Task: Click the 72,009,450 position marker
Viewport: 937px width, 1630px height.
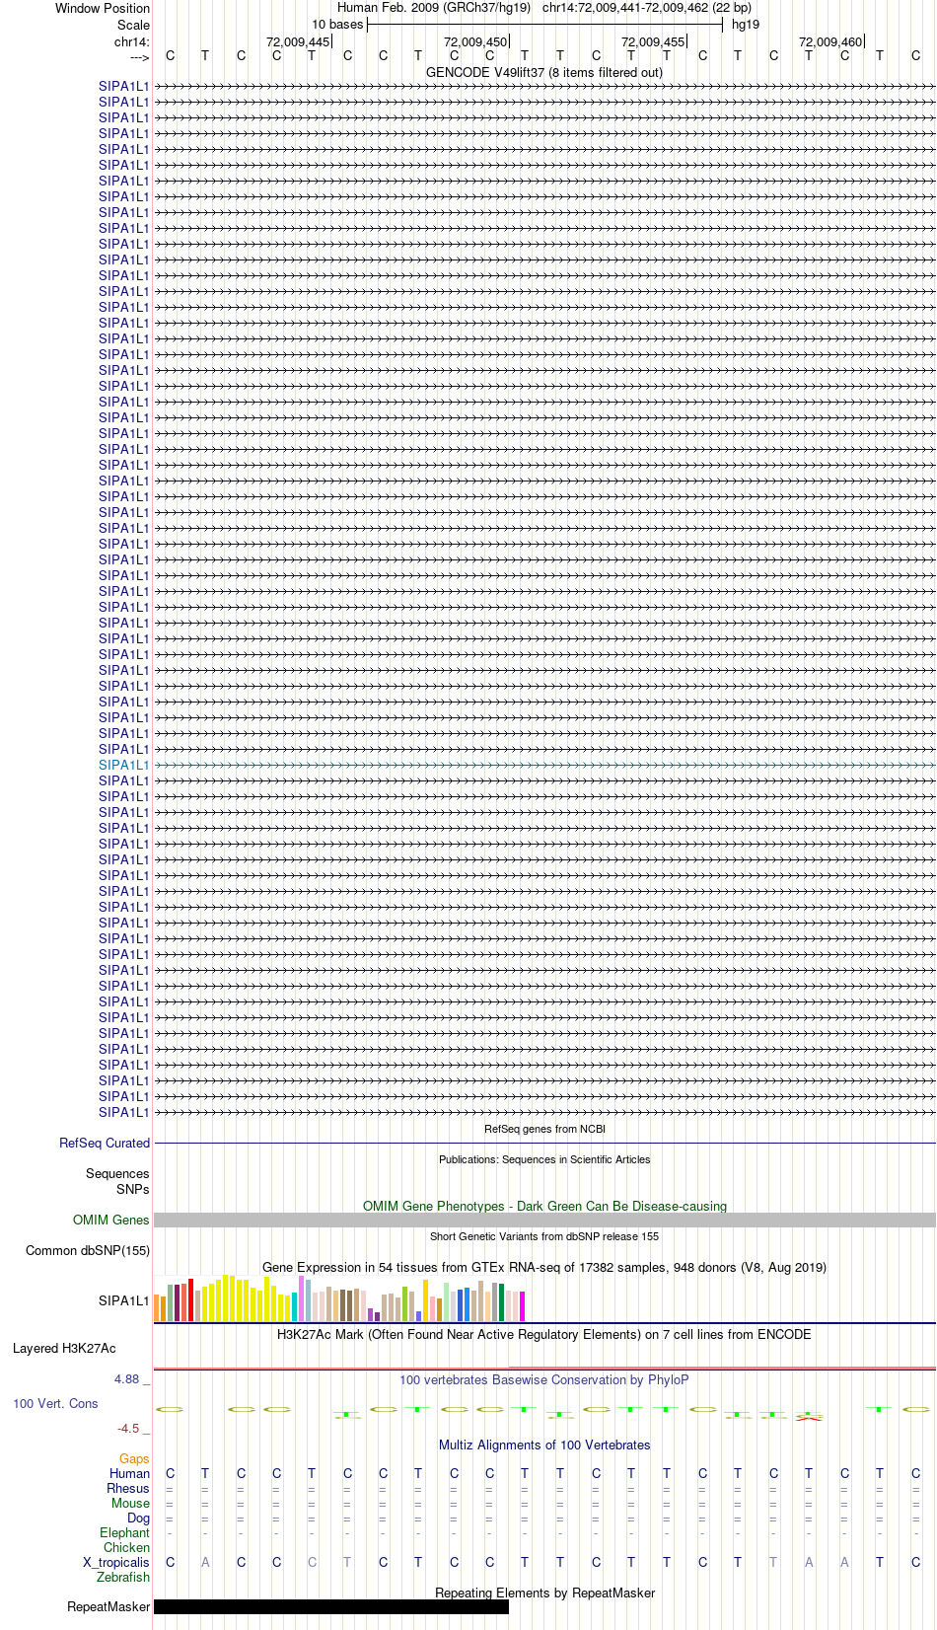Action: coord(475,41)
